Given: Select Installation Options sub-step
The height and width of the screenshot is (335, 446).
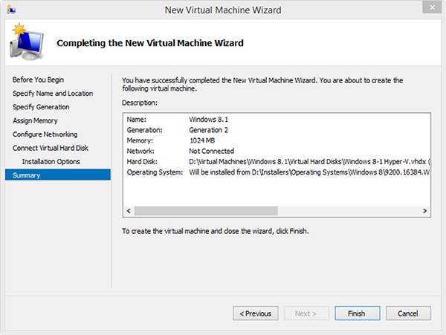Looking at the screenshot, I should click(x=51, y=161).
